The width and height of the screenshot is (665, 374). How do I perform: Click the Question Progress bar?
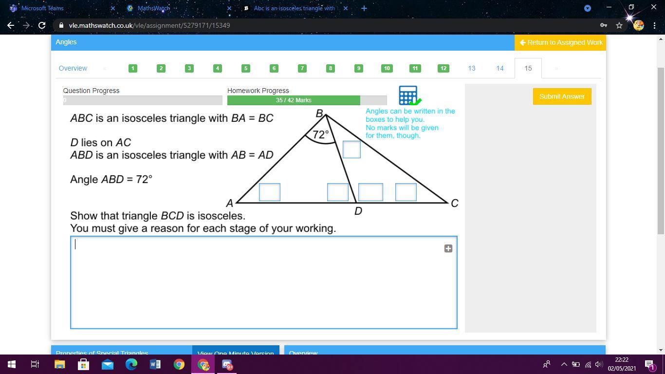pos(143,100)
